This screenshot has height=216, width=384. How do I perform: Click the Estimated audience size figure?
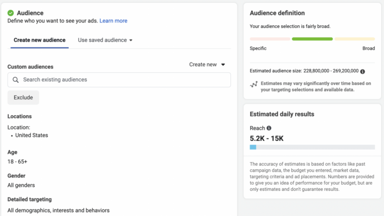click(x=331, y=71)
